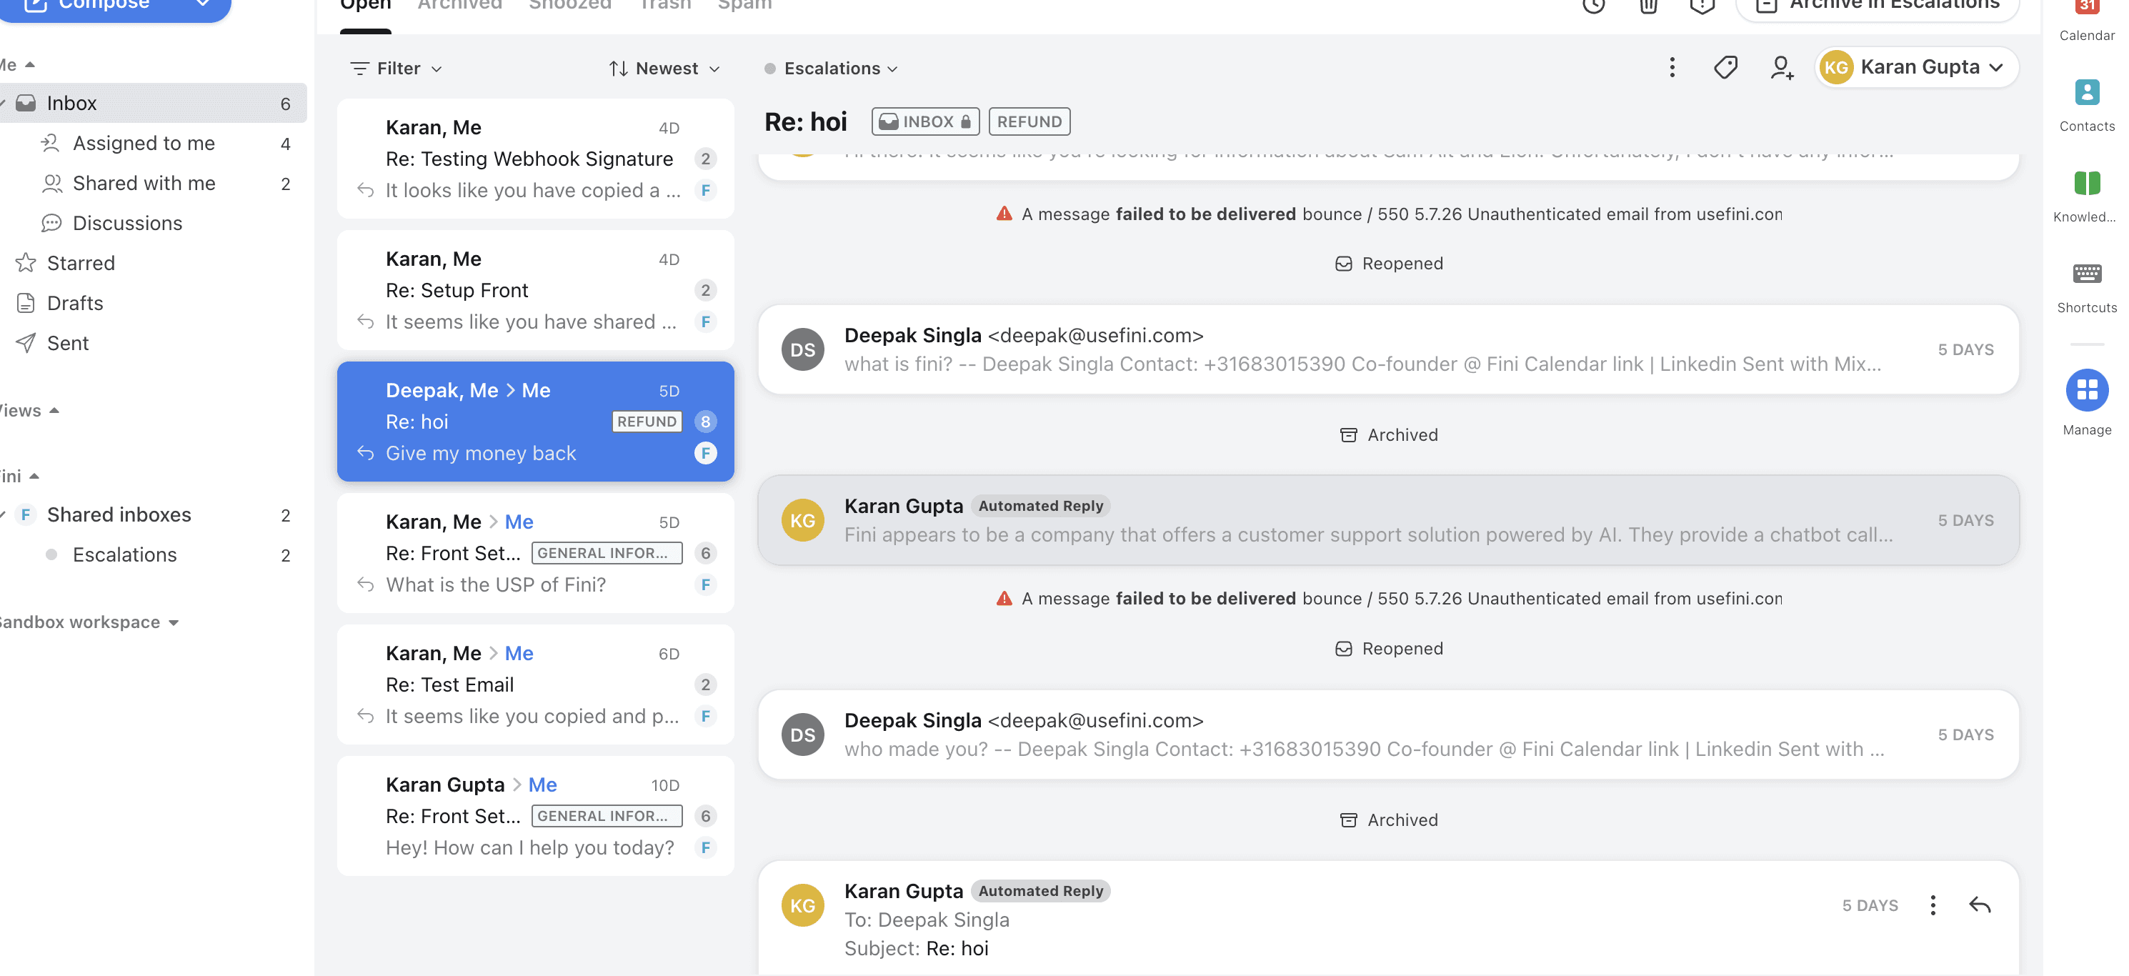Click the Assigned to me person icon
Screen dimensions: 2129x976
(x=51, y=143)
